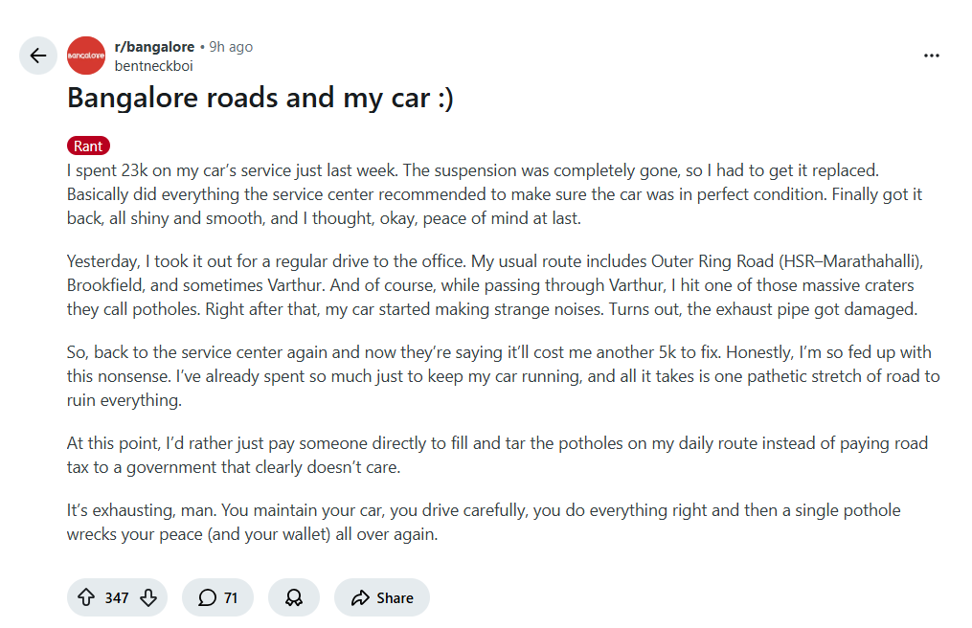This screenshot has height=628, width=972.
Task: Open the 71 comments on this post
Action: [x=217, y=597]
